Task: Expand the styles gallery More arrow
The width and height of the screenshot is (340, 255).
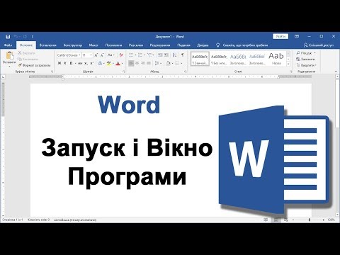Action: pyautogui.click(x=288, y=64)
